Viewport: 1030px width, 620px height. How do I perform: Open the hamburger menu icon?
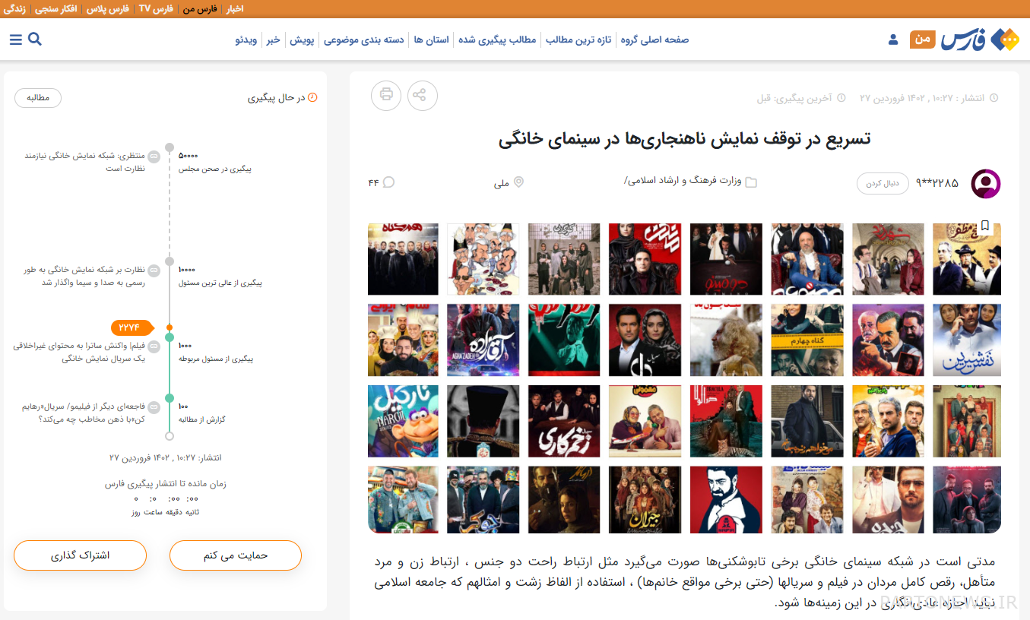coord(15,40)
